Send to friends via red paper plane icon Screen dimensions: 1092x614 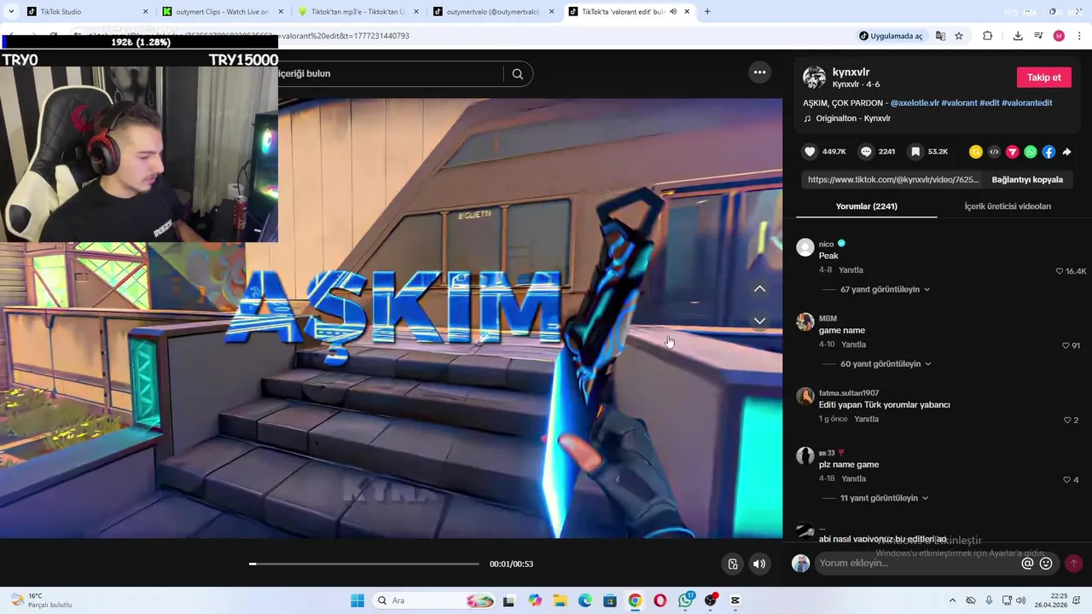[x=1012, y=152]
